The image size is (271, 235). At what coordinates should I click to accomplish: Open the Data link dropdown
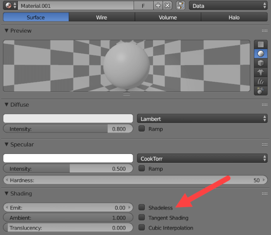pos(228,6)
